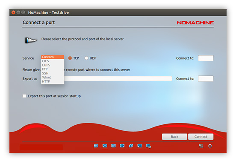Click the multi-monitor windows icon
The width and height of the screenshot is (236, 161).
(x=131, y=146)
